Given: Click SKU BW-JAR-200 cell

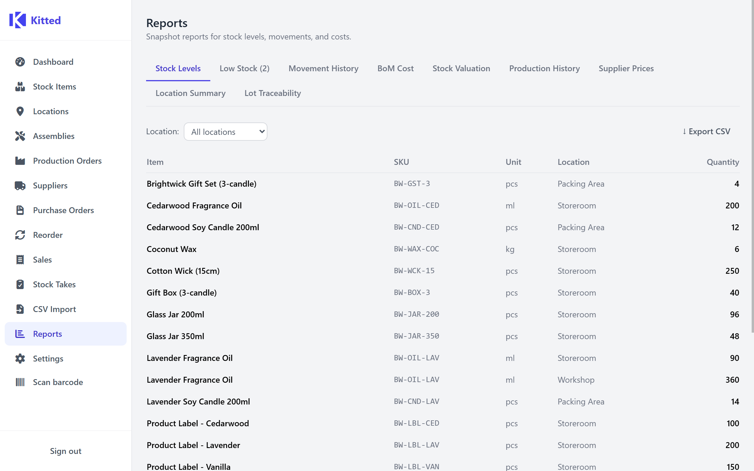Looking at the screenshot, I should (416, 314).
